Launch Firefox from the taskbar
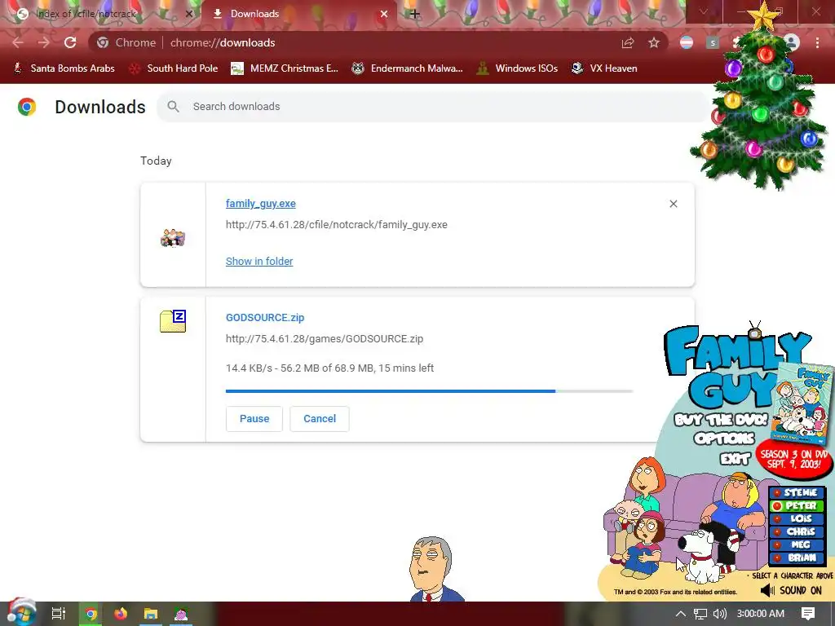The width and height of the screenshot is (835, 626). (x=121, y=614)
